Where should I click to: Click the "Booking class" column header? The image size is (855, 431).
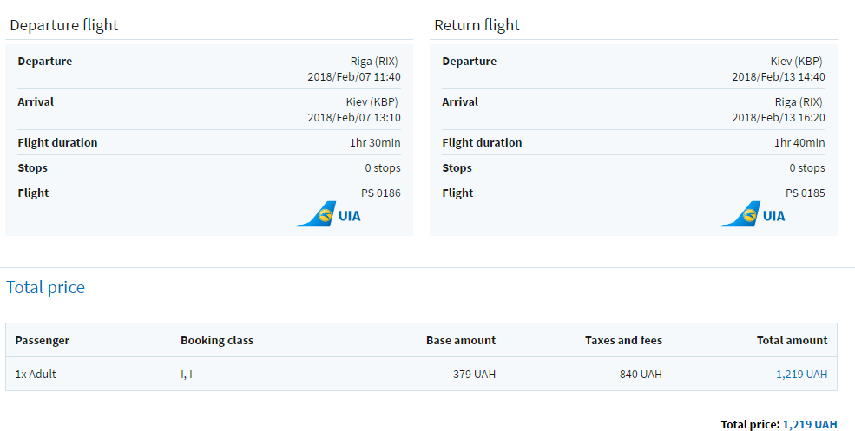click(x=217, y=341)
